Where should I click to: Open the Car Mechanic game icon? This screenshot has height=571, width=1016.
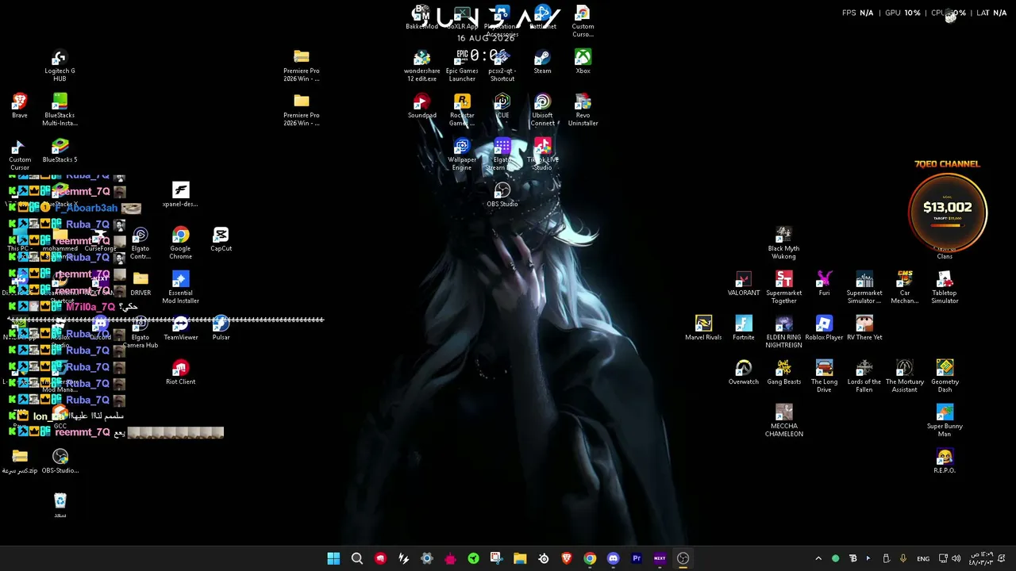click(x=904, y=288)
